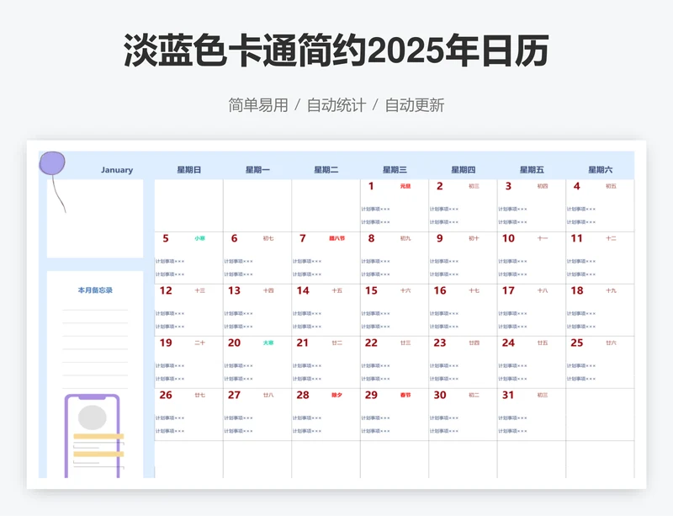
Task: Select date 5 in the calendar
Action: (x=166, y=238)
